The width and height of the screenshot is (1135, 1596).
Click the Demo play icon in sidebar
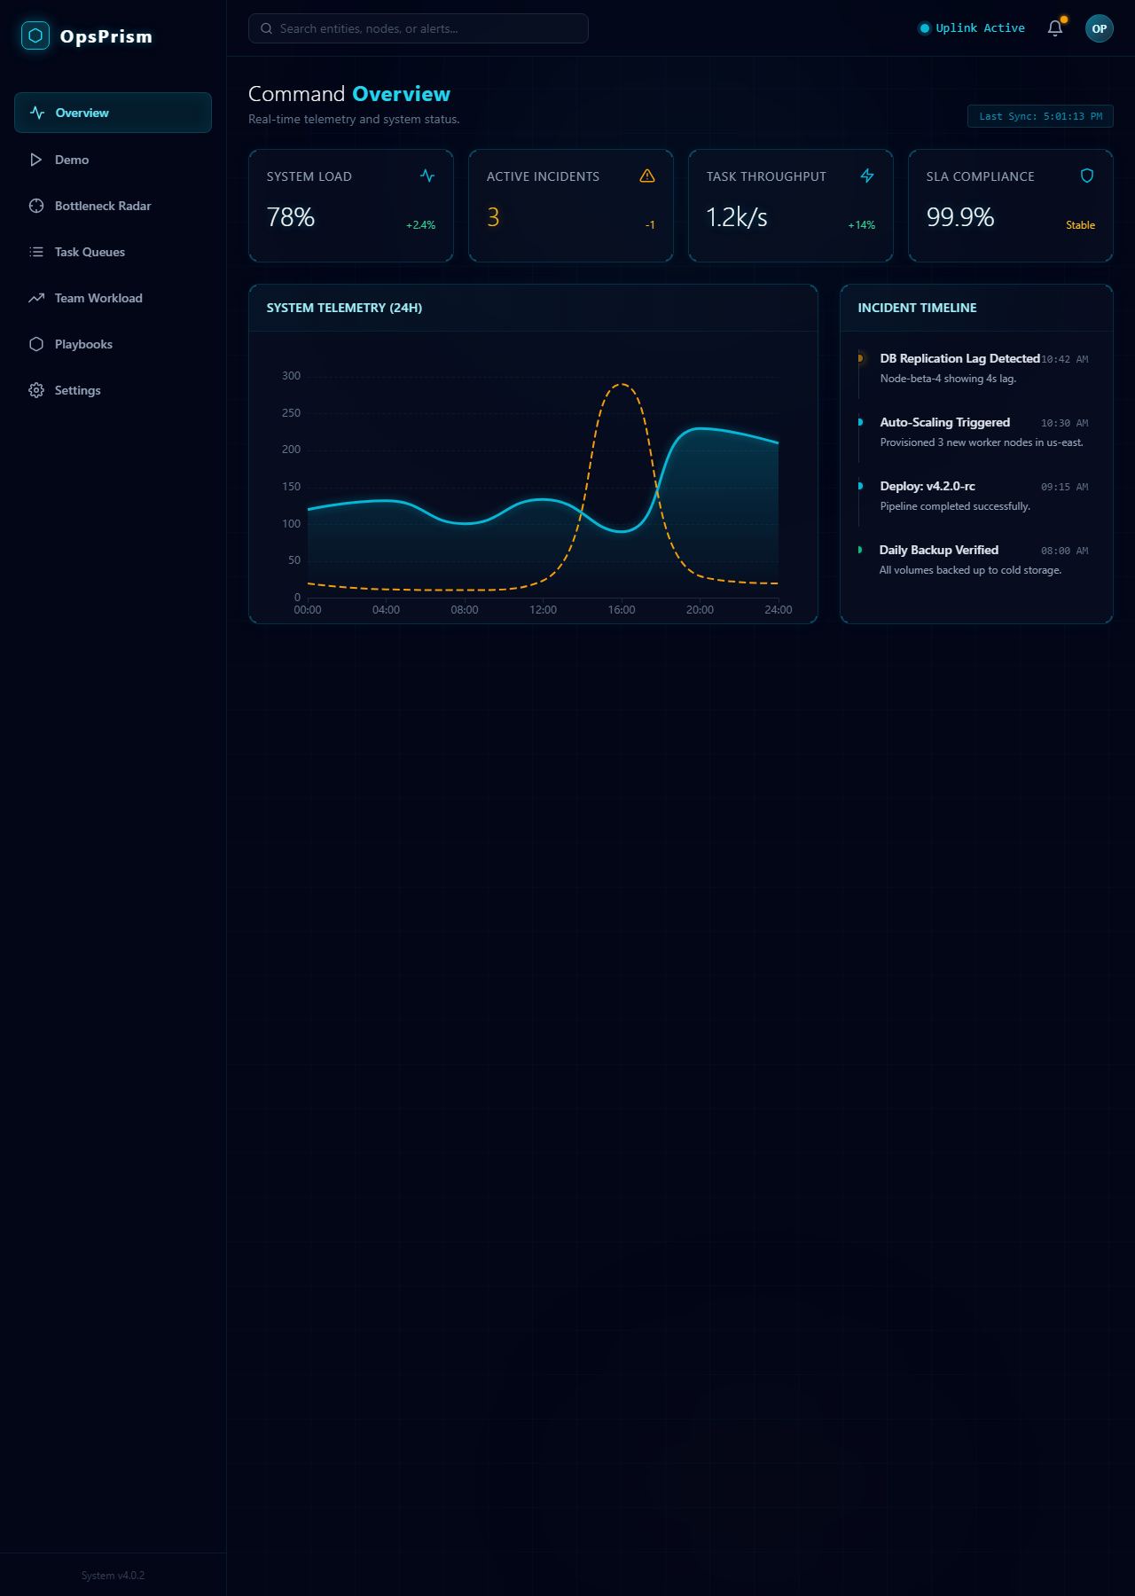36,160
